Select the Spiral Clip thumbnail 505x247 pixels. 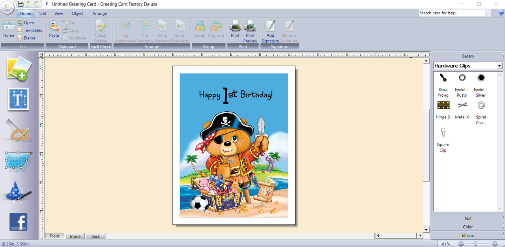481,105
